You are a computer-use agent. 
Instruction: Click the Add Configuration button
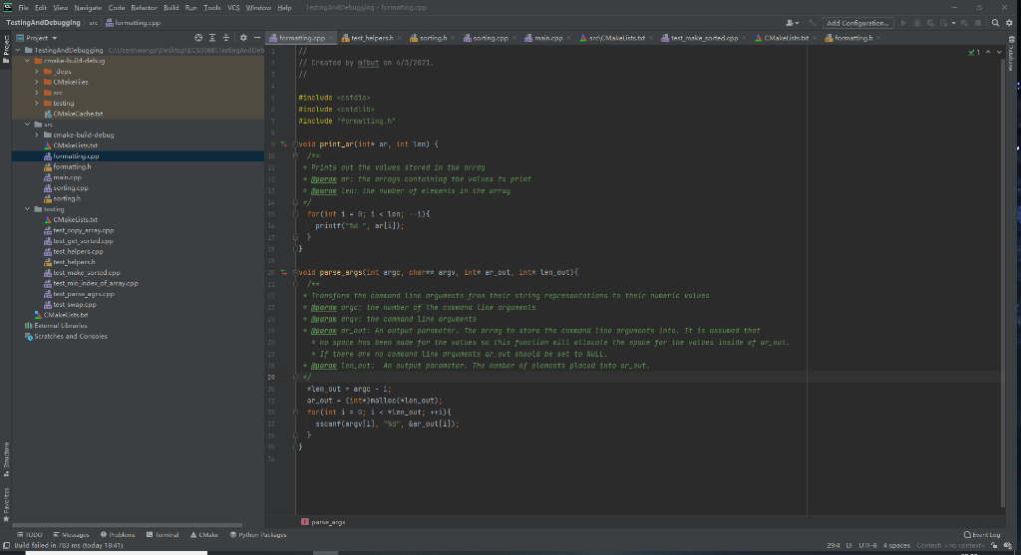pos(856,22)
